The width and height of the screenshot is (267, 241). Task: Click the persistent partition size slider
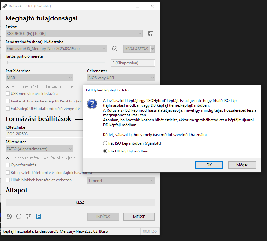pyautogui.click(x=56, y=63)
